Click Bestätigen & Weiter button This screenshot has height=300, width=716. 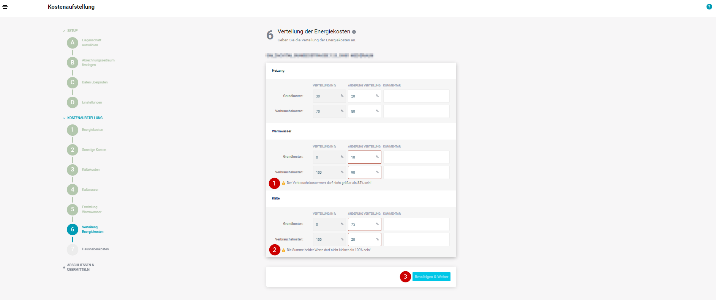tap(431, 277)
